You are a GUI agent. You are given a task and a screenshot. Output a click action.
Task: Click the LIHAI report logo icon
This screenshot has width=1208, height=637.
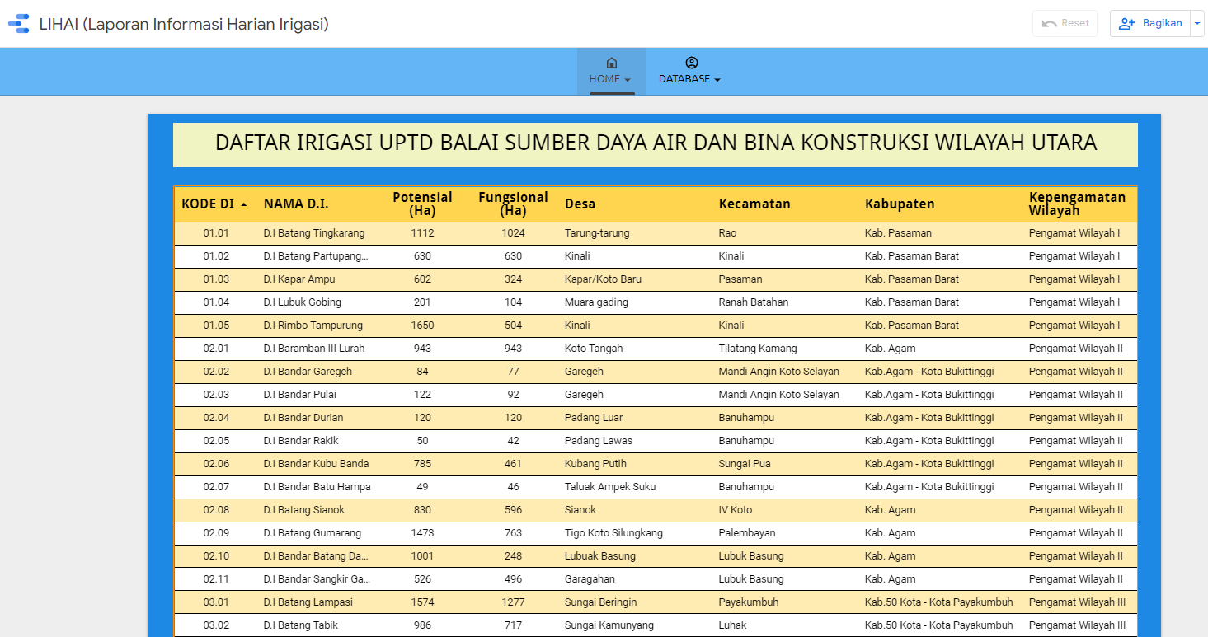(x=18, y=23)
